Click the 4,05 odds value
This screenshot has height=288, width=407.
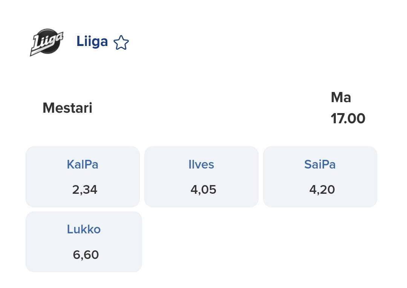203,190
